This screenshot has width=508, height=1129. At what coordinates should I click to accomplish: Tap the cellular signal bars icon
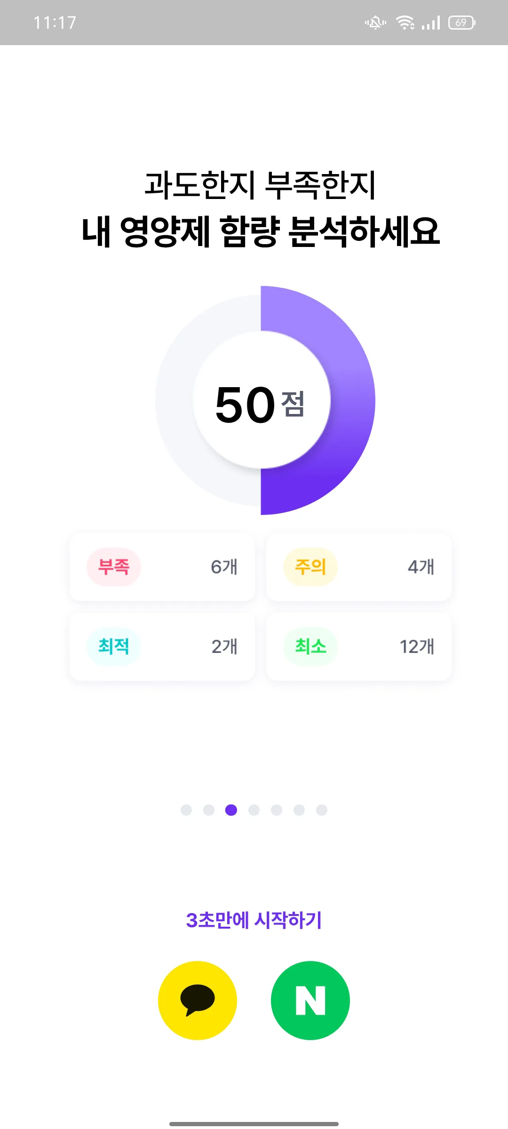[431, 22]
